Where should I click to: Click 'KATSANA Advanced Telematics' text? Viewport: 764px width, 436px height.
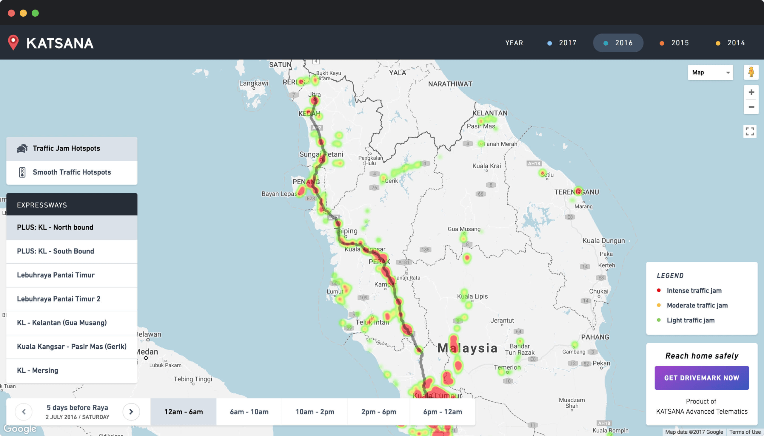pyautogui.click(x=702, y=412)
